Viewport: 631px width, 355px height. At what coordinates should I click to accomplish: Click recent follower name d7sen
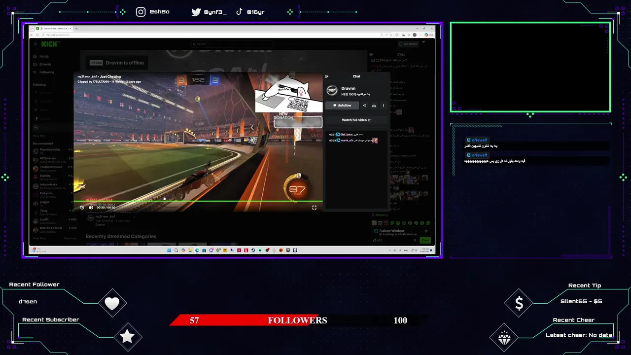(x=28, y=302)
